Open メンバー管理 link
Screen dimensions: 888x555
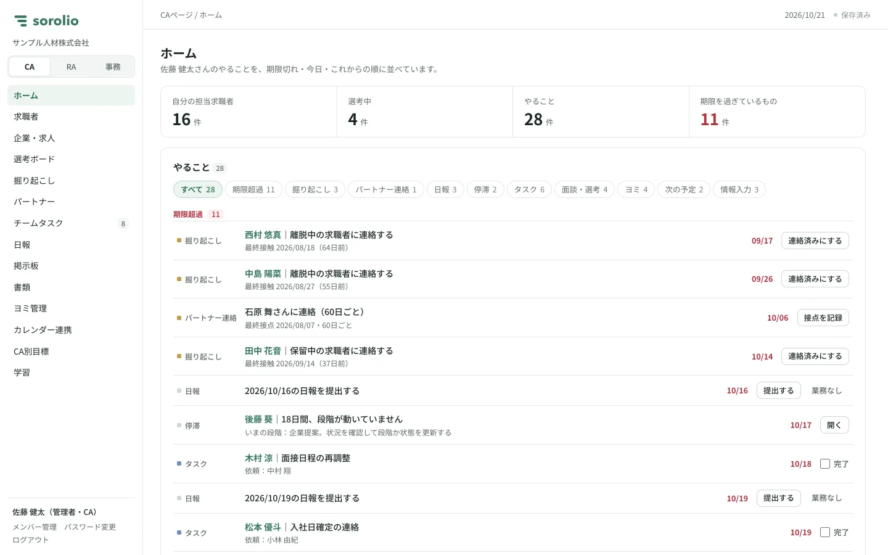point(35,527)
